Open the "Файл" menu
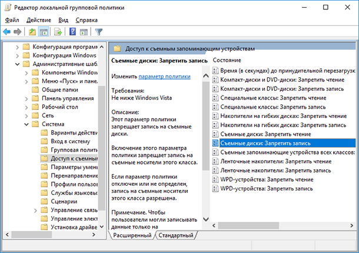Viewport: 359px width, 253px height. [12, 20]
